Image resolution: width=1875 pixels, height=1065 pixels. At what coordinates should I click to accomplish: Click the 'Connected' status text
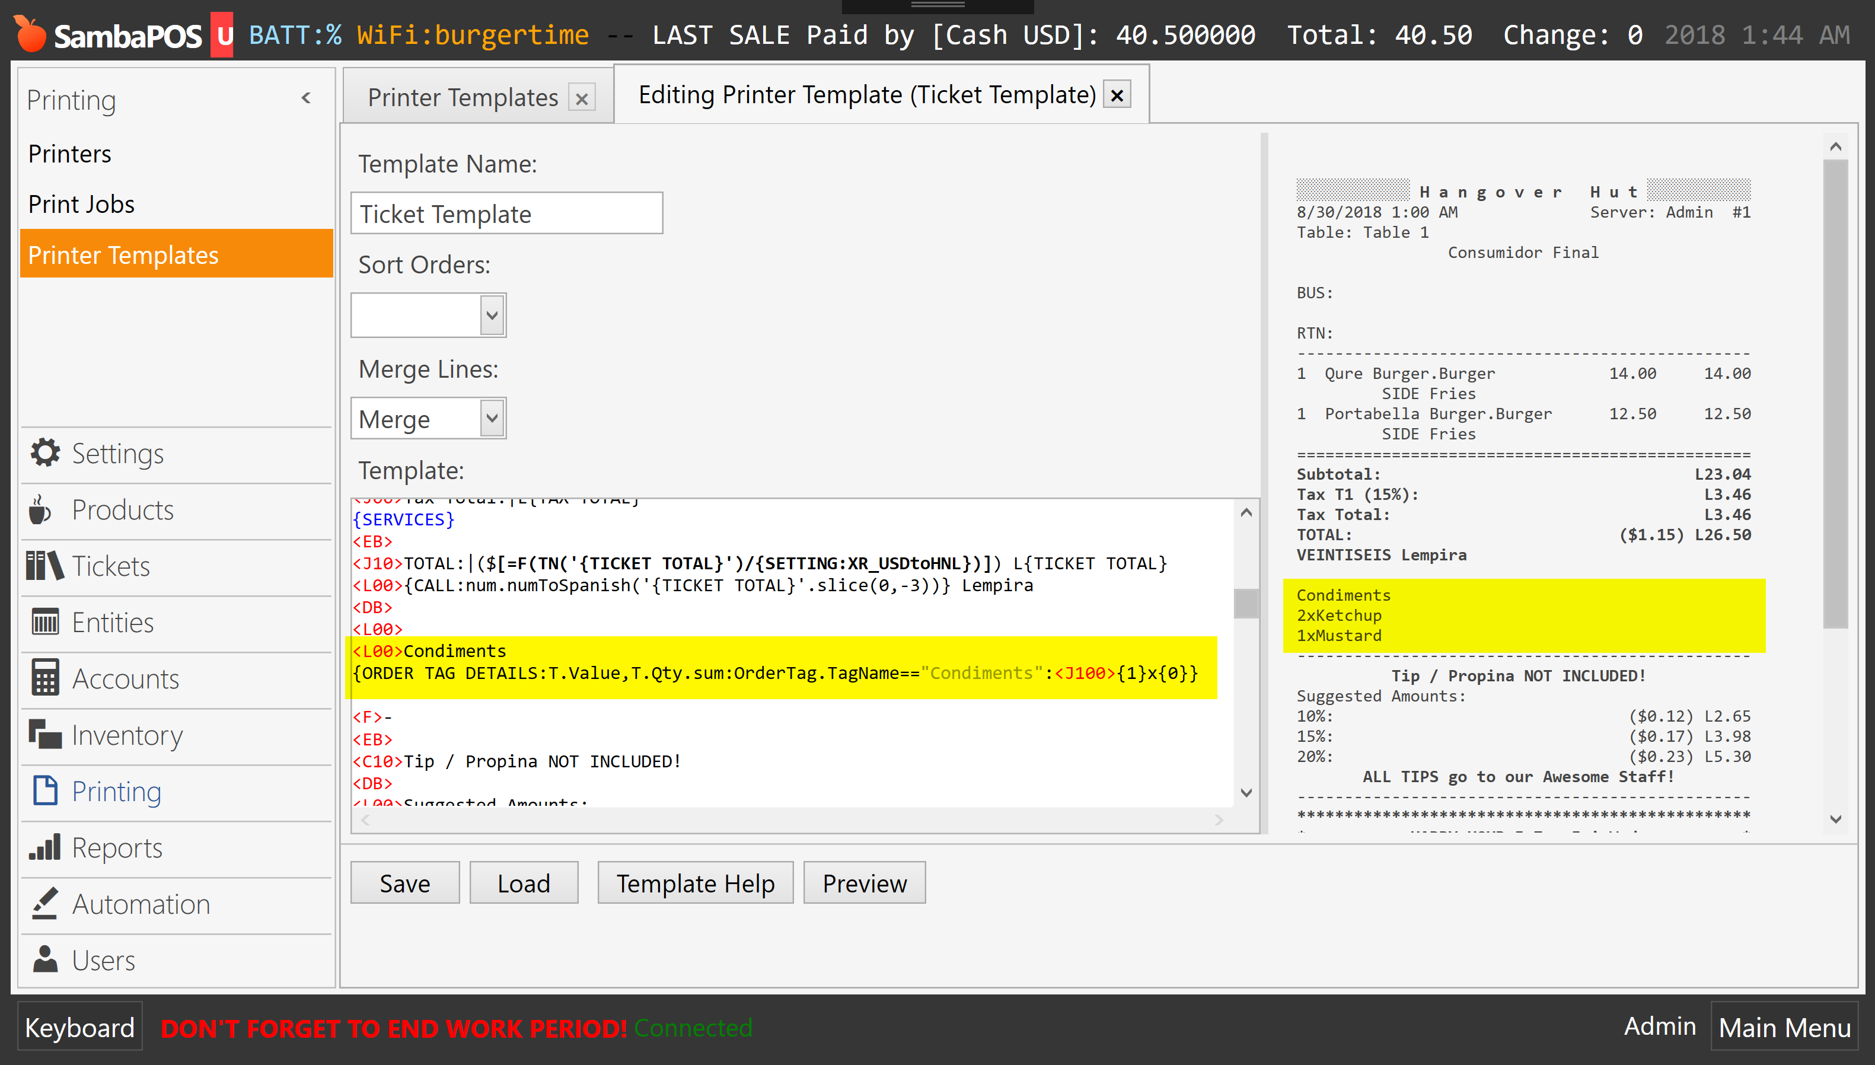[x=693, y=1028]
